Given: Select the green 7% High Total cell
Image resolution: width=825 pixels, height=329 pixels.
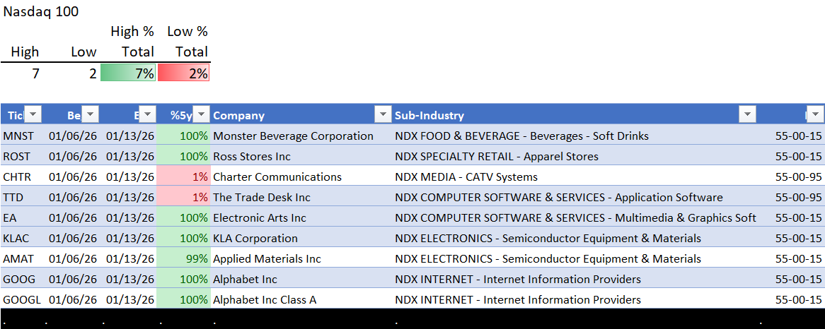Looking at the screenshot, I should (128, 73).
